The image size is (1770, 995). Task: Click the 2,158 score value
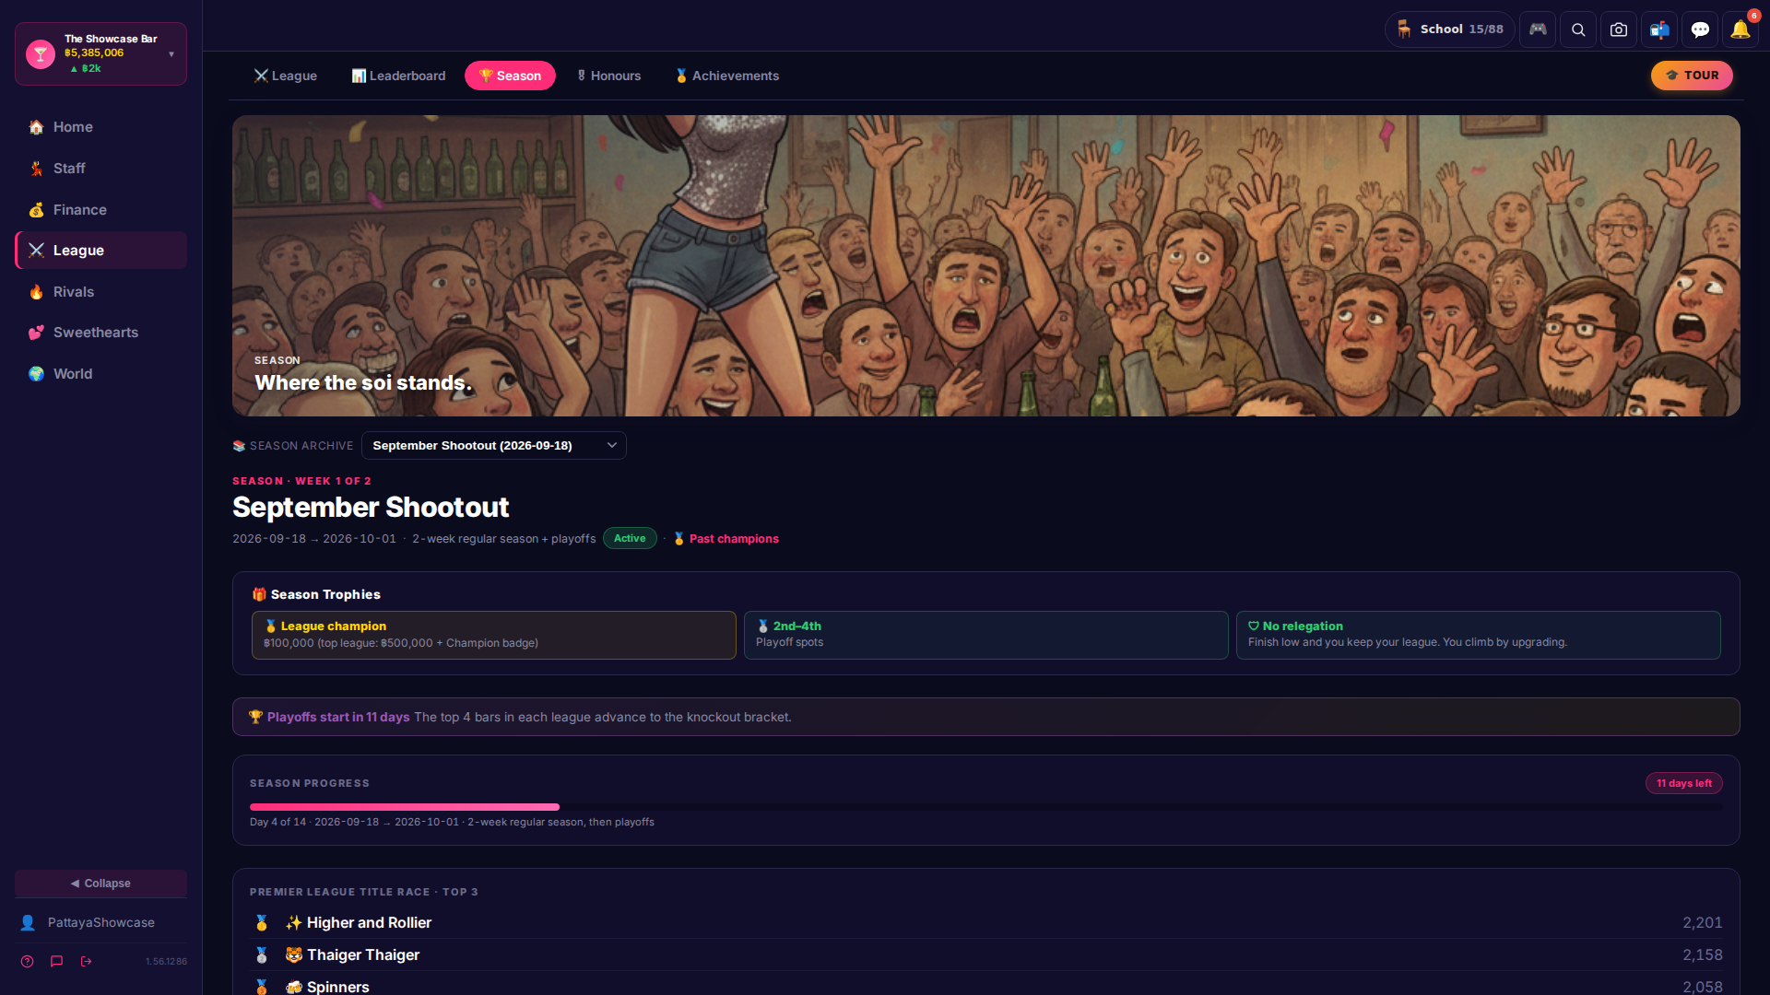tap(1703, 955)
